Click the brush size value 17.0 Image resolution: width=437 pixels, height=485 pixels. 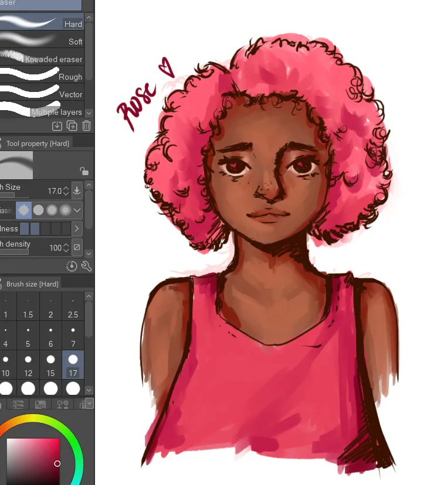(55, 191)
